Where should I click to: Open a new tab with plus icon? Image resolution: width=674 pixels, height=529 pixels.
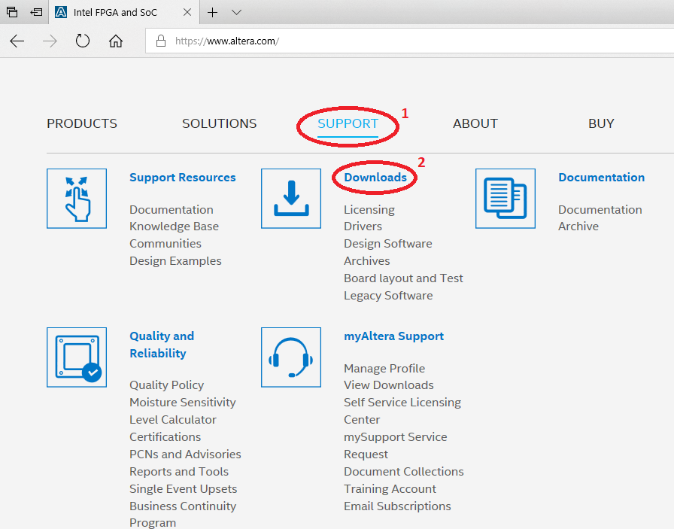212,13
